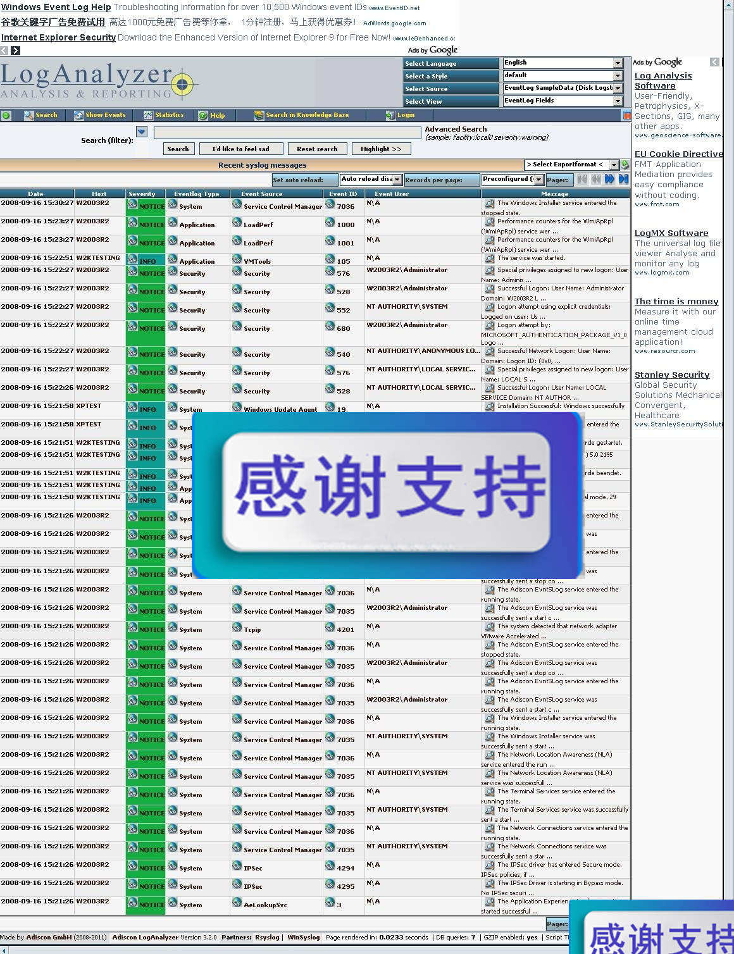Click the source icon beside VMTools

[237, 259]
